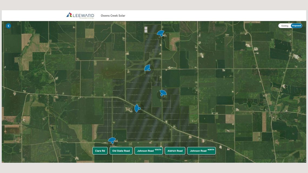Choose the Johnson Road South viewpoint
Screen dimensions: 308x173
pyautogui.click(x=149, y=151)
